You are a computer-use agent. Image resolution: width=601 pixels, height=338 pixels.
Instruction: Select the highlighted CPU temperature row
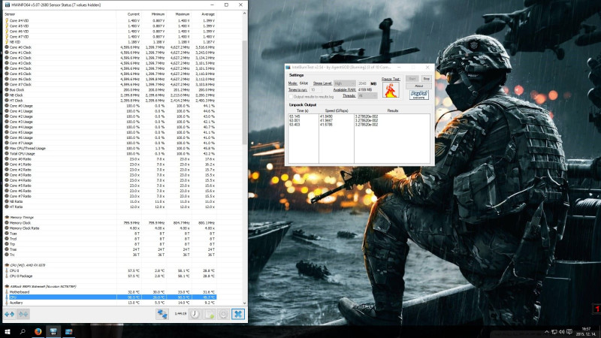pyautogui.click(x=110, y=297)
